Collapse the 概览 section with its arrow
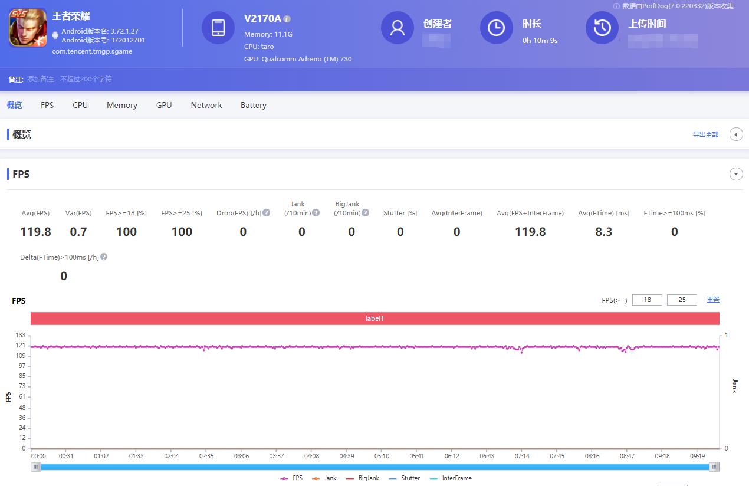749x486 pixels. pyautogui.click(x=736, y=134)
